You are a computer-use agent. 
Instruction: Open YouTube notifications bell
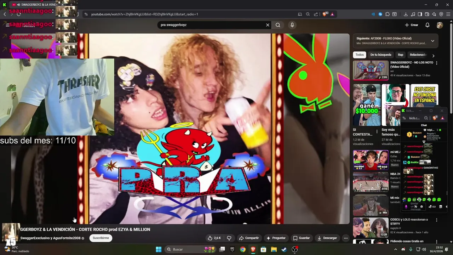pyautogui.click(x=428, y=25)
